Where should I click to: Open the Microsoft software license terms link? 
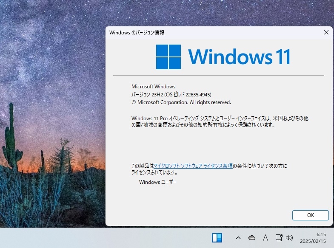(x=193, y=166)
